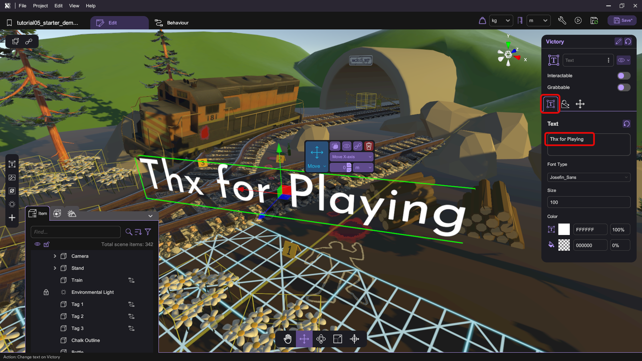The width and height of the screenshot is (642, 361).
Task: Click the sort icon in Item panel
Action: coord(138,232)
